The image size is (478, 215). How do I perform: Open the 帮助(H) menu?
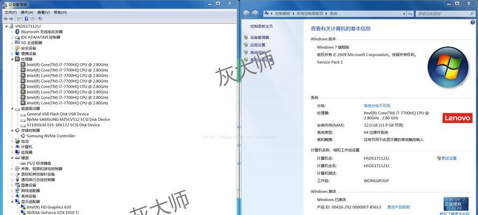pyautogui.click(x=60, y=12)
